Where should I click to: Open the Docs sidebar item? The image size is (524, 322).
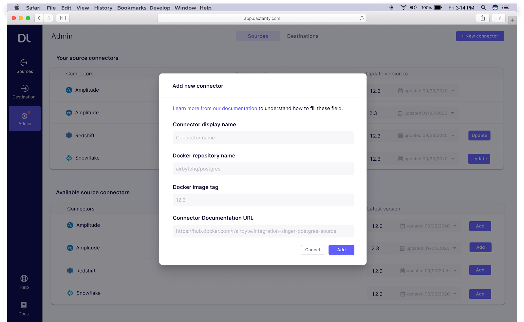pos(24,309)
